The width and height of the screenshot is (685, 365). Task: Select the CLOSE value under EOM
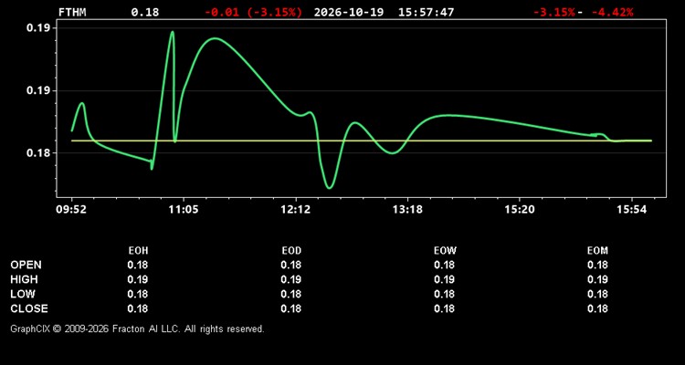597,308
